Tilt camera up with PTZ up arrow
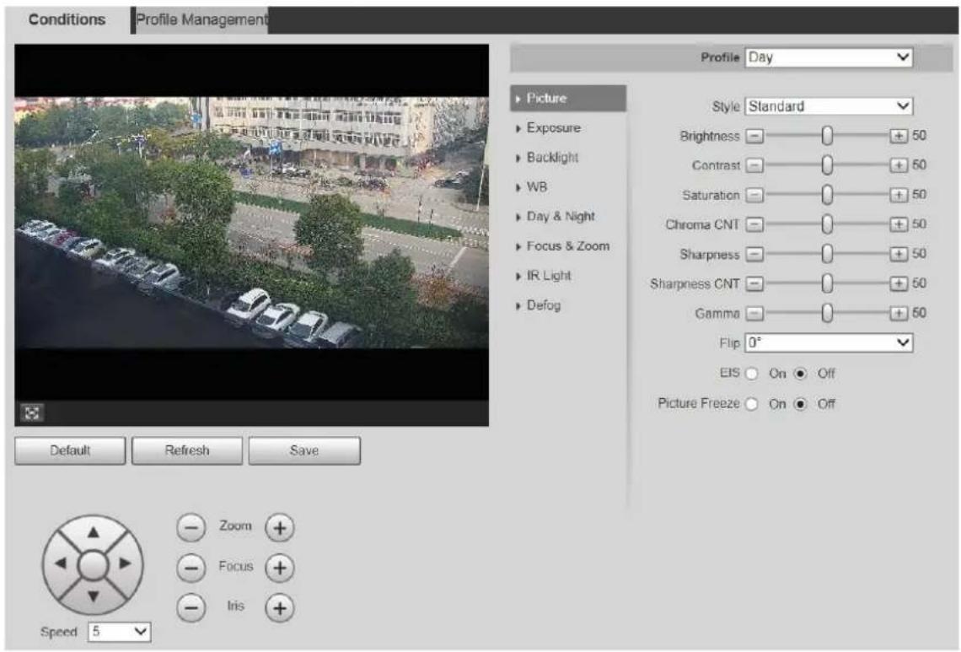Viewport: 961px width, 652px height. (x=94, y=531)
